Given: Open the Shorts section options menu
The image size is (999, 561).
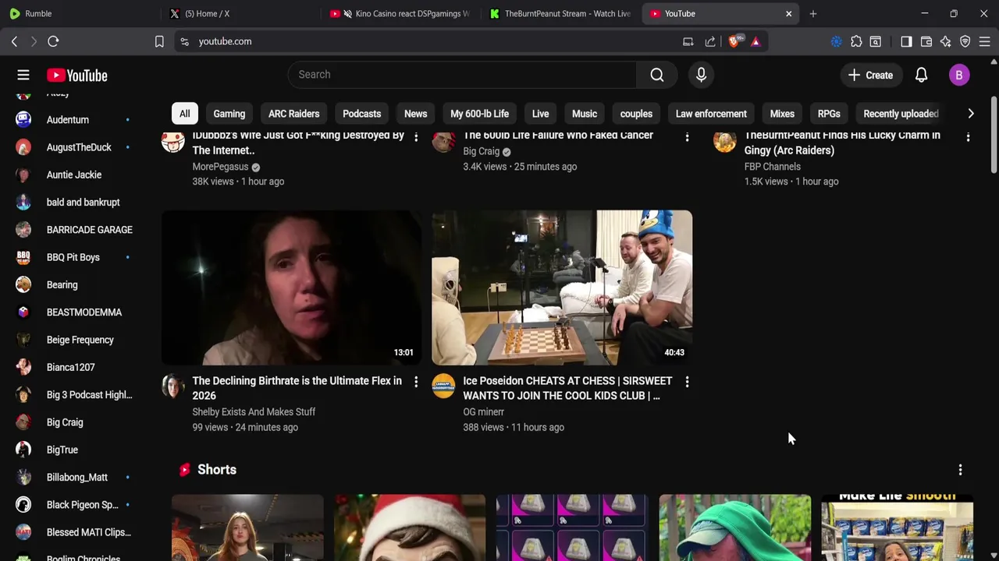Looking at the screenshot, I should point(960,470).
